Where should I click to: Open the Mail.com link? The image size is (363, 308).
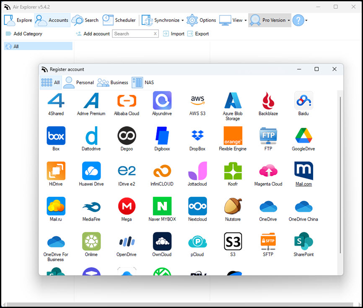[x=303, y=184]
